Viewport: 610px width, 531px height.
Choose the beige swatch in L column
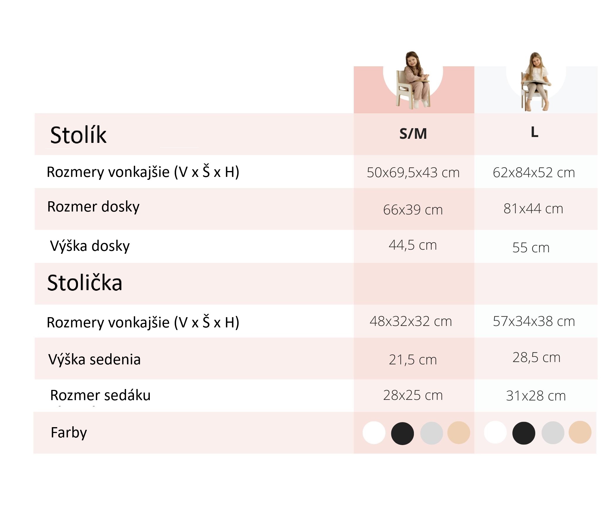[580, 432]
